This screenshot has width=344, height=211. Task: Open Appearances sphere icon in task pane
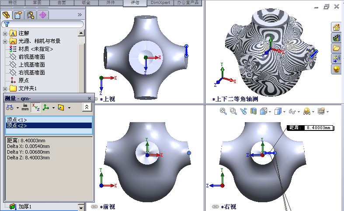pos(336,69)
